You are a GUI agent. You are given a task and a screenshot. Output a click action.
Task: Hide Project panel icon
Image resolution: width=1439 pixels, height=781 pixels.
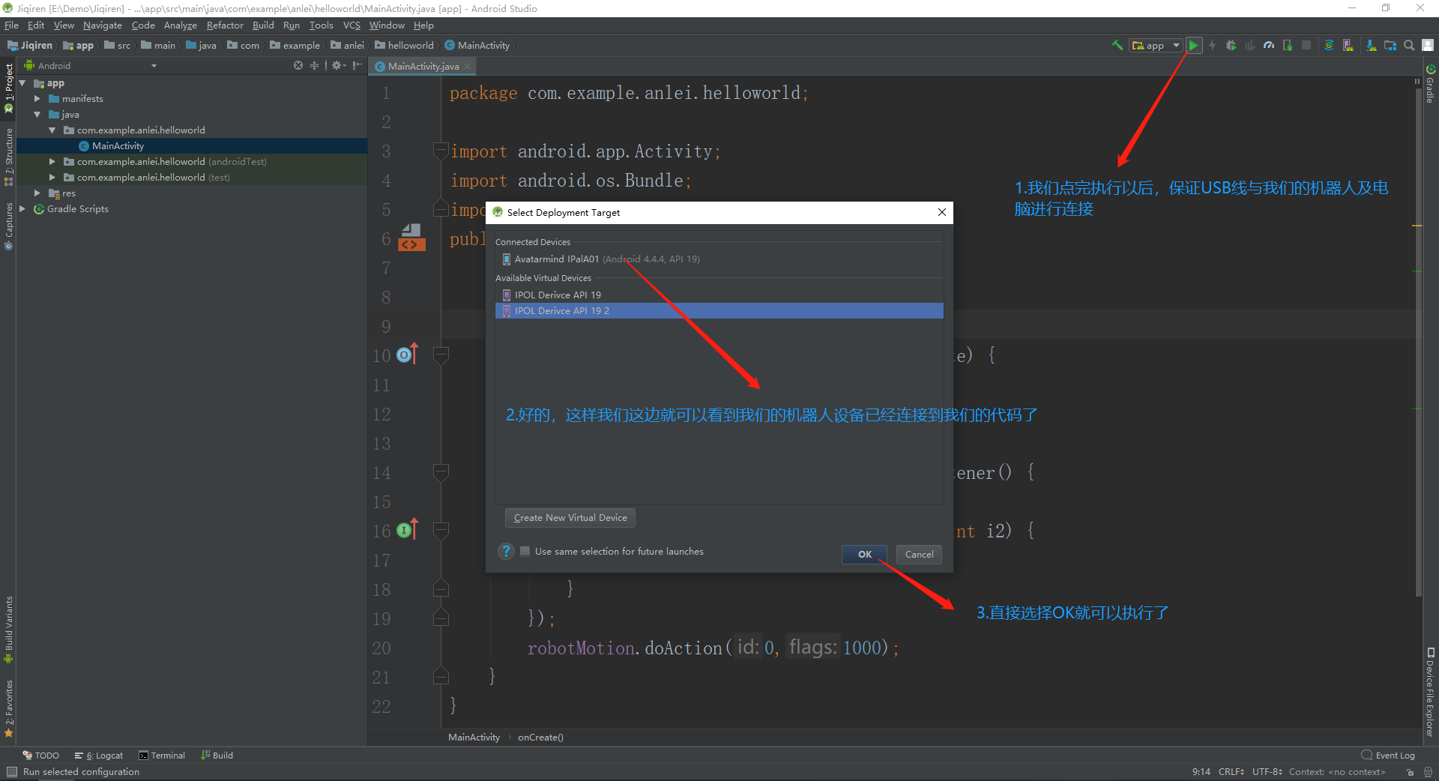358,66
